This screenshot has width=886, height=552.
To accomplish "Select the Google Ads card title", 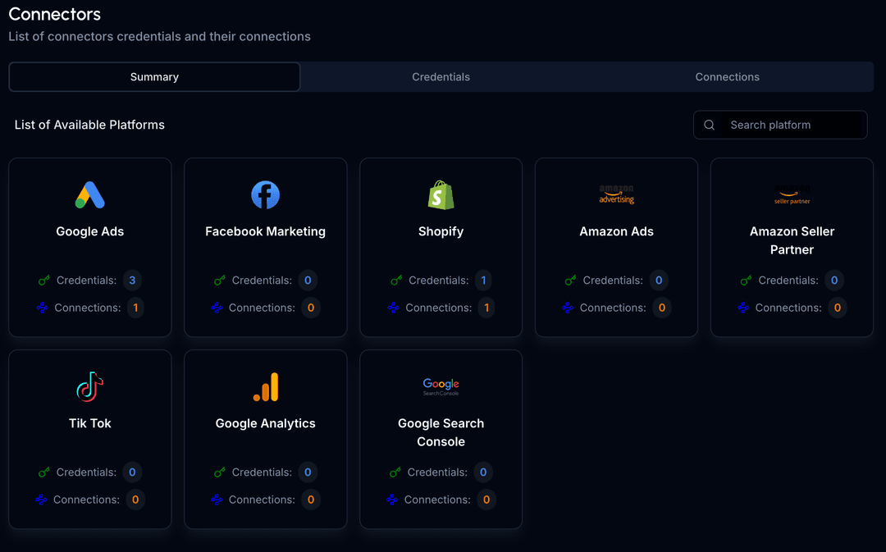I will click(90, 231).
